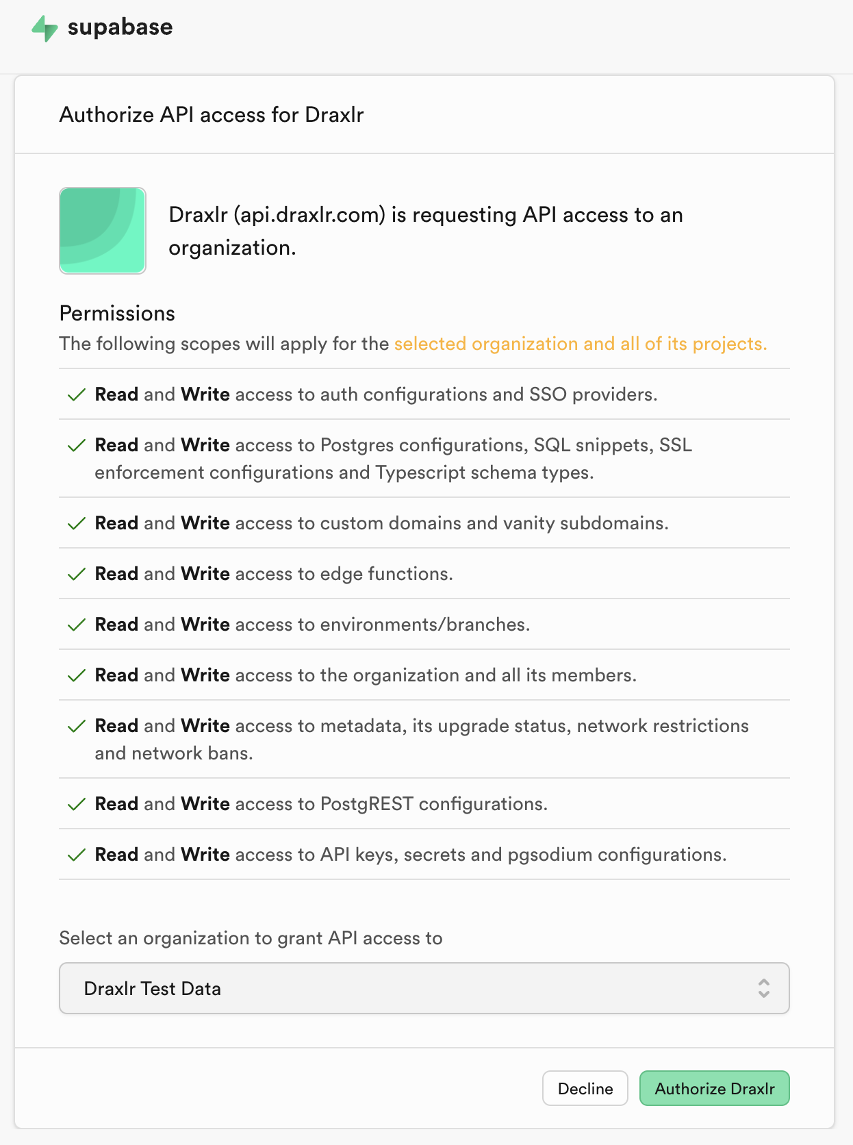Click the up-down chevron in organization selector
The height and width of the screenshot is (1145, 853).
pyautogui.click(x=764, y=988)
